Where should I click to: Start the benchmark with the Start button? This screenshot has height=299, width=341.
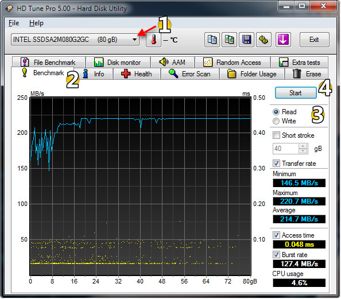coord(296,93)
